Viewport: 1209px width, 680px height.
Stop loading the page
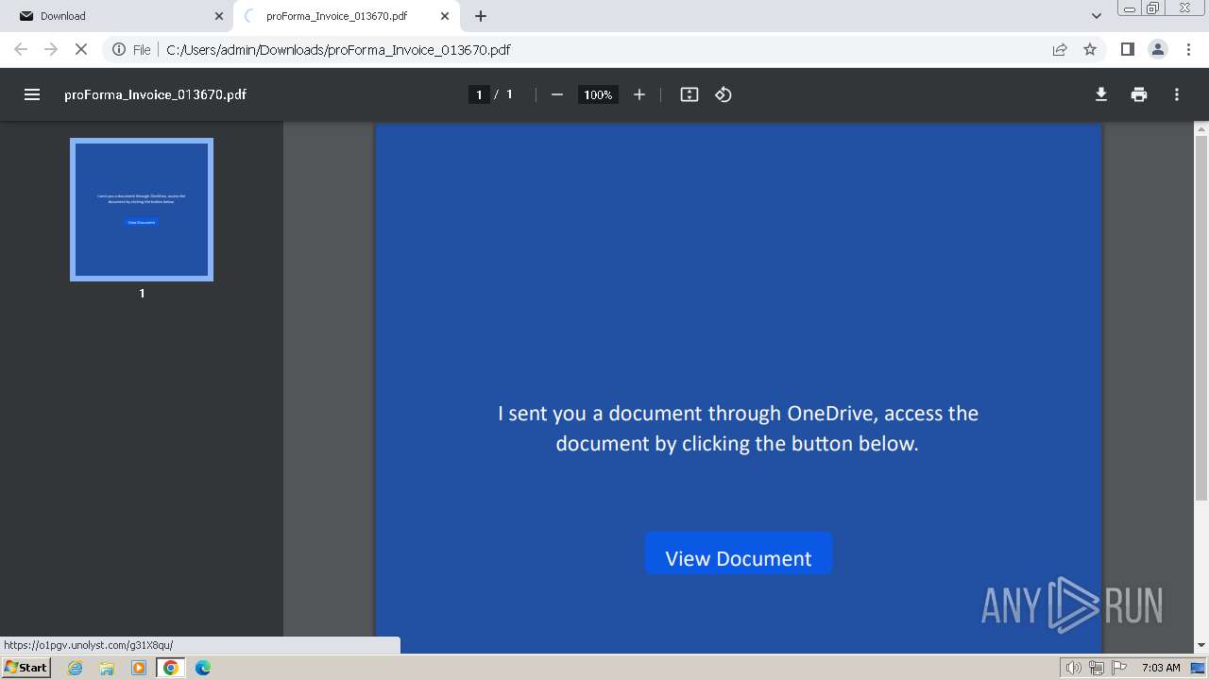(x=81, y=49)
